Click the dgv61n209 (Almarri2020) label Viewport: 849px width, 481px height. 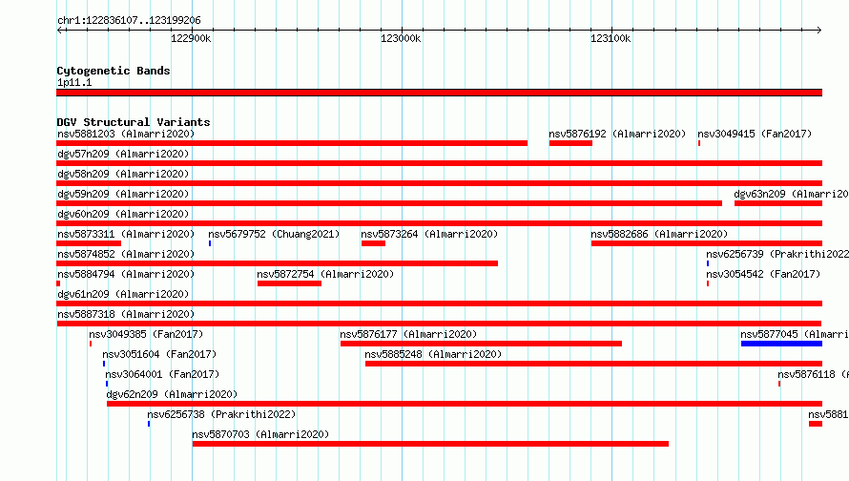pos(123,294)
